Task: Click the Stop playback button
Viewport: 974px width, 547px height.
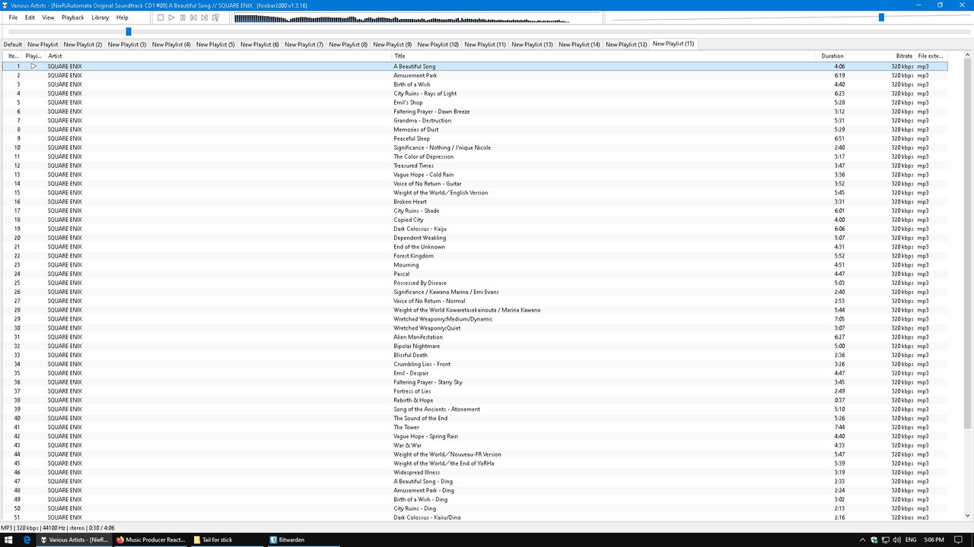Action: 161,17
